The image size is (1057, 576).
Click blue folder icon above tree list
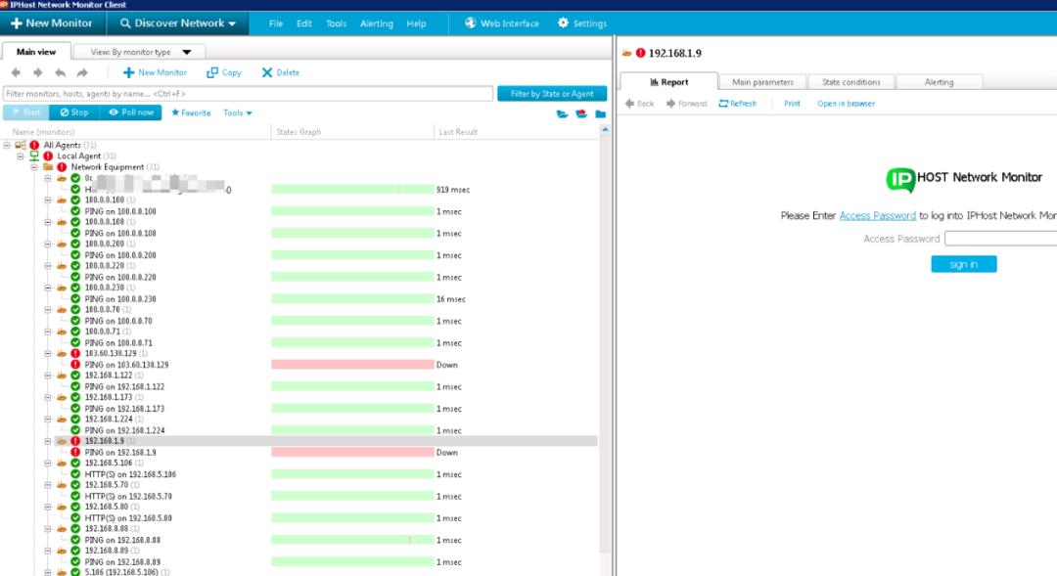(x=600, y=113)
